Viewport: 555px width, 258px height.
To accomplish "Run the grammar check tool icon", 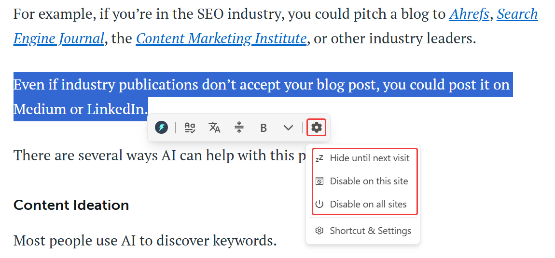I will [191, 128].
